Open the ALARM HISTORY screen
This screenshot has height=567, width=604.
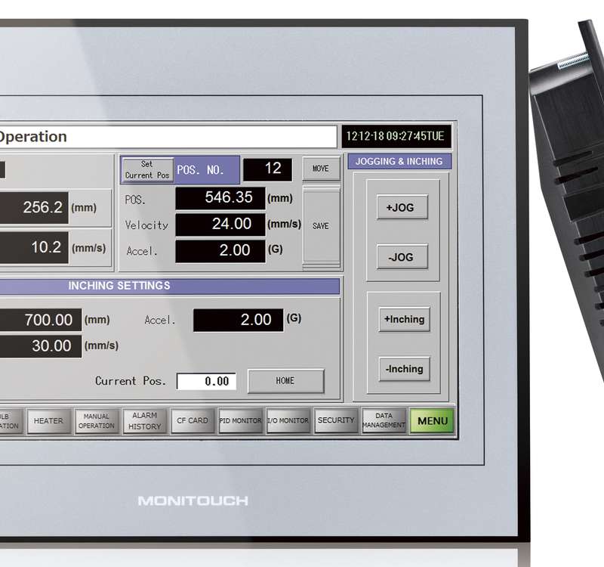144,421
